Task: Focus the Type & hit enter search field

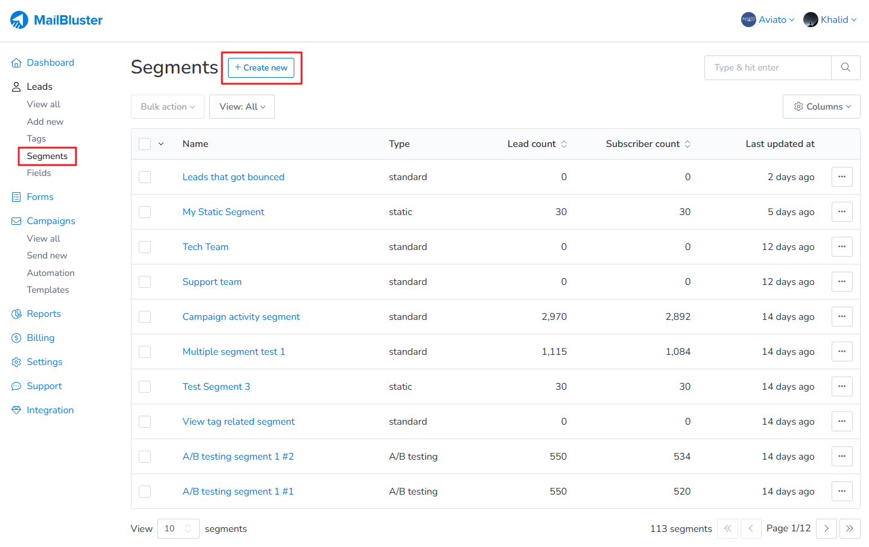Action: pos(767,67)
